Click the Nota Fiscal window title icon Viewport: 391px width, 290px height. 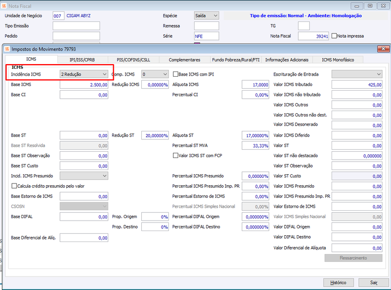coord(4,6)
